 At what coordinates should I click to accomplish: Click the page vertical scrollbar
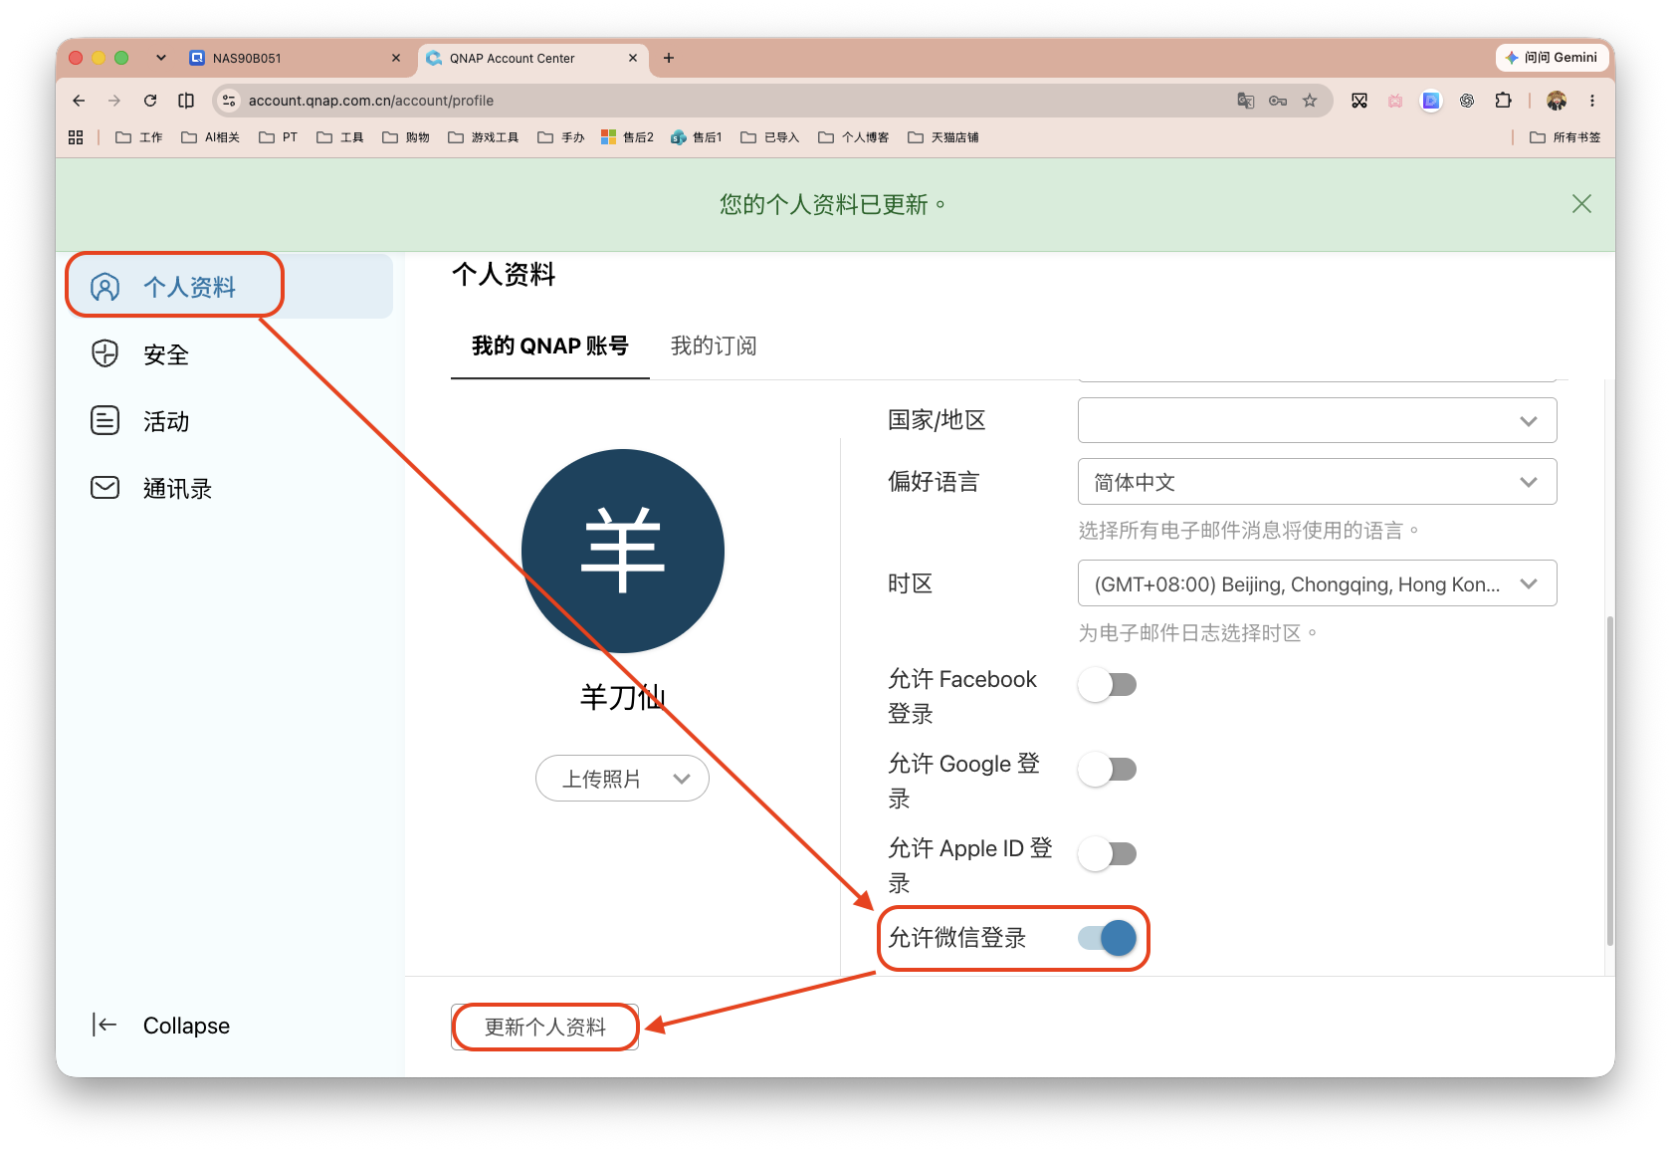pos(1609,782)
